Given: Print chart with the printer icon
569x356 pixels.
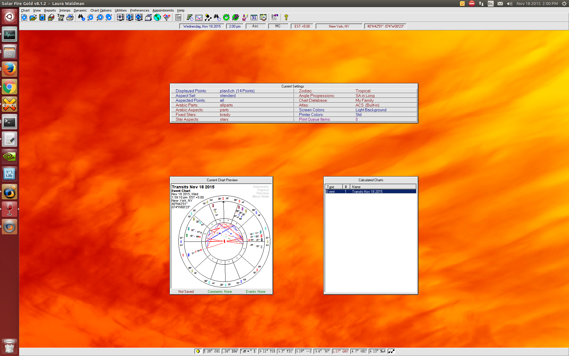Looking at the screenshot, I should tap(70, 18).
